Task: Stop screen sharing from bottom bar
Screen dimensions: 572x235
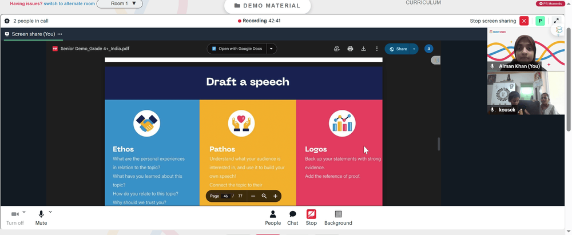Action: click(311, 218)
